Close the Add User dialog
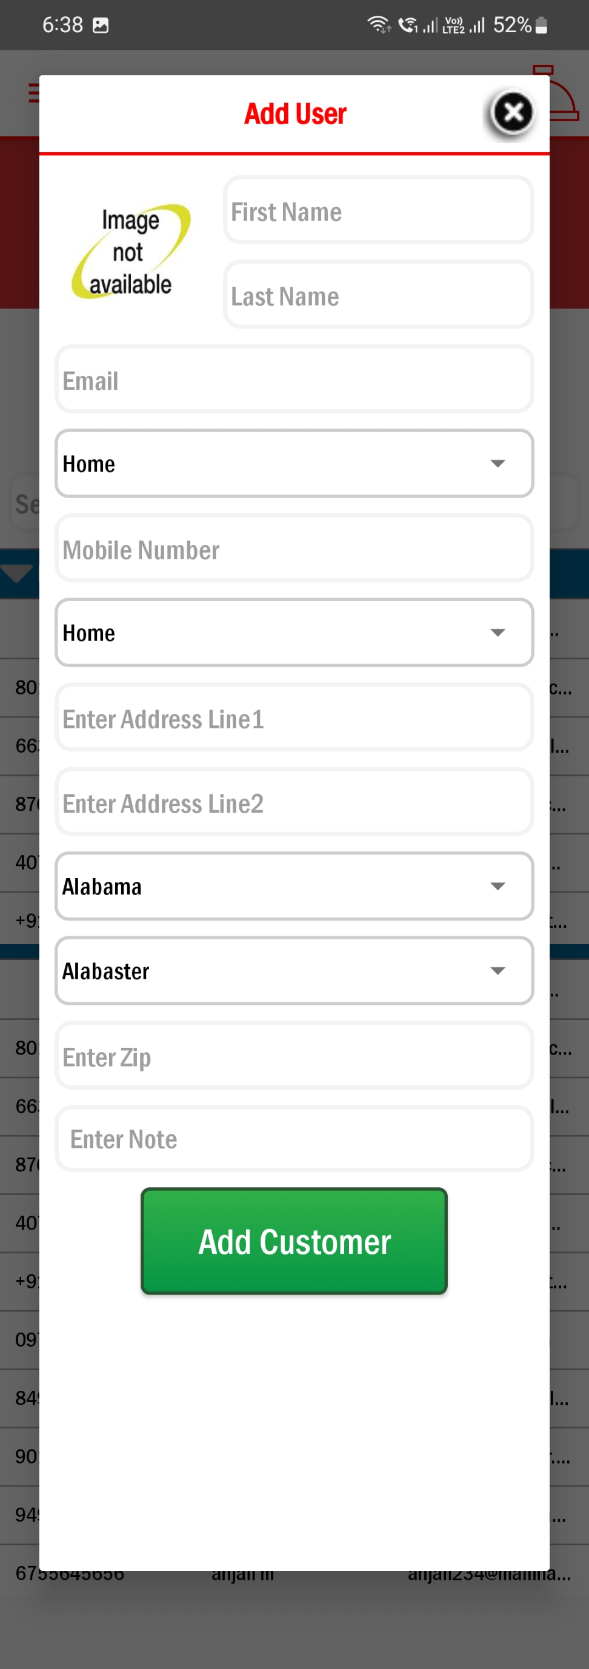This screenshot has height=1669, width=589. [x=513, y=113]
